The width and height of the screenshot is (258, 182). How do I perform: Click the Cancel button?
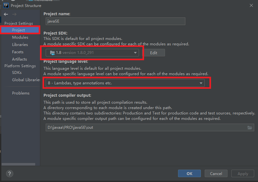pyautogui.click(x=216, y=173)
